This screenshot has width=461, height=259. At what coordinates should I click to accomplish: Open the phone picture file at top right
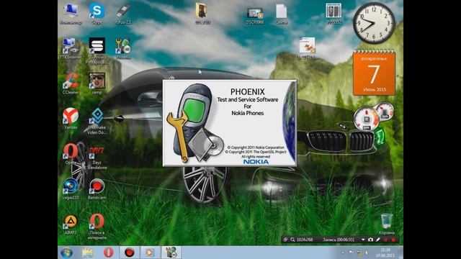coord(334,13)
